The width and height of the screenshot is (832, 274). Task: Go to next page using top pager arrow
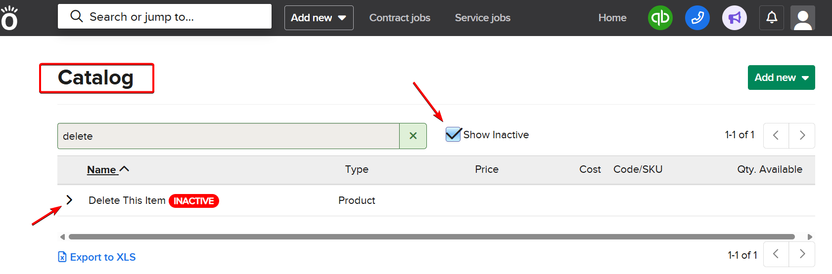click(x=802, y=135)
